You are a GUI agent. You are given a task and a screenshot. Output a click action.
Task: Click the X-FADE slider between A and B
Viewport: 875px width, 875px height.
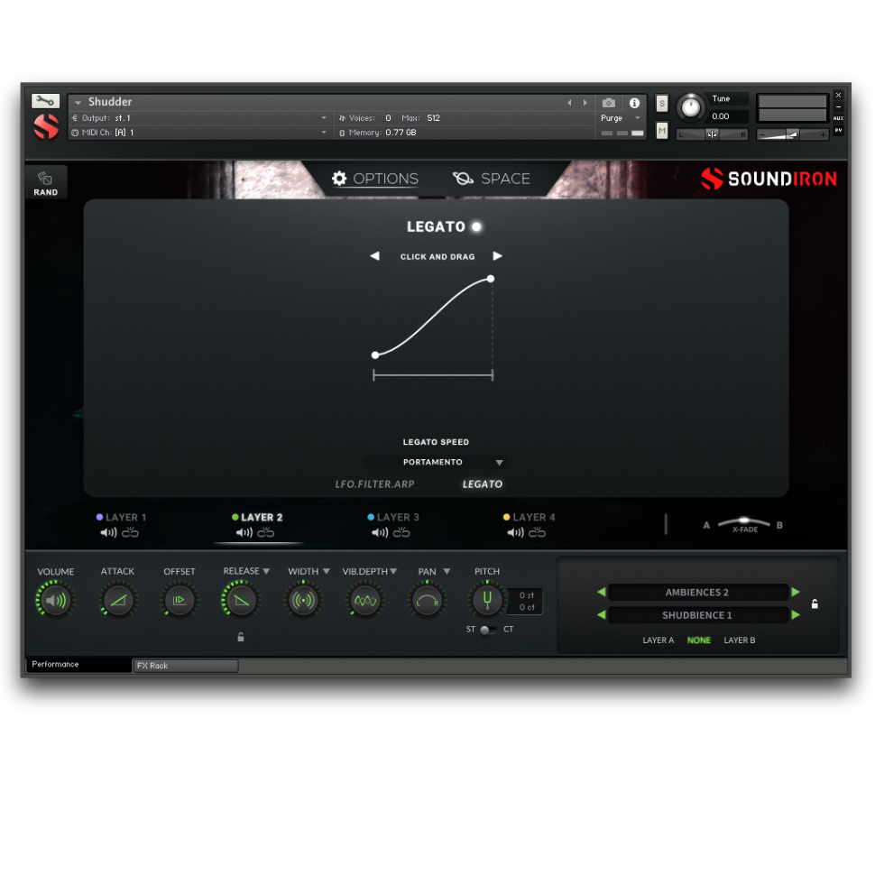point(744,522)
